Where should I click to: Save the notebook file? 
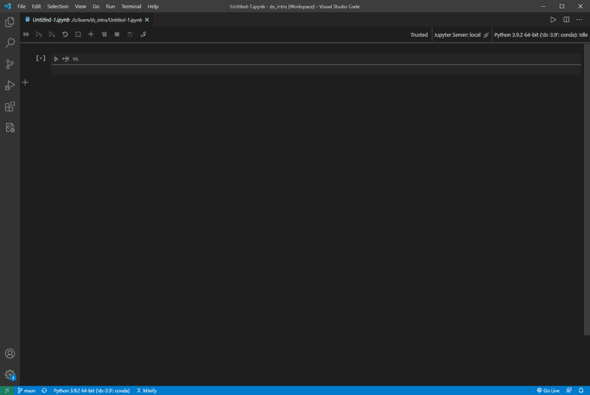pyautogui.click(x=130, y=34)
